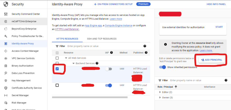Screen dimensions: 231x110
Task: Disable IAP for the second backend service
Action: click(109, 85)
